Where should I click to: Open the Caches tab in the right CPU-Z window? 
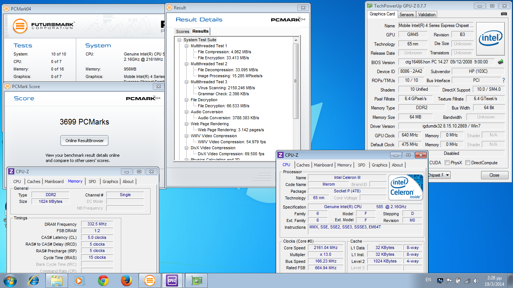point(303,165)
